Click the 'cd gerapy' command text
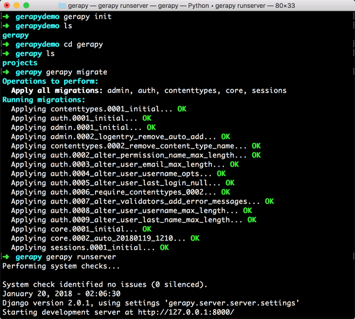355x319 pixels. [x=83, y=44]
